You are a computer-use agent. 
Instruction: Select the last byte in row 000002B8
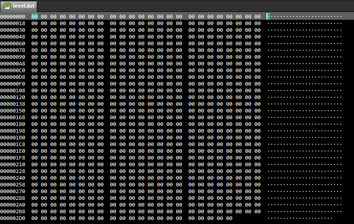click(258, 211)
